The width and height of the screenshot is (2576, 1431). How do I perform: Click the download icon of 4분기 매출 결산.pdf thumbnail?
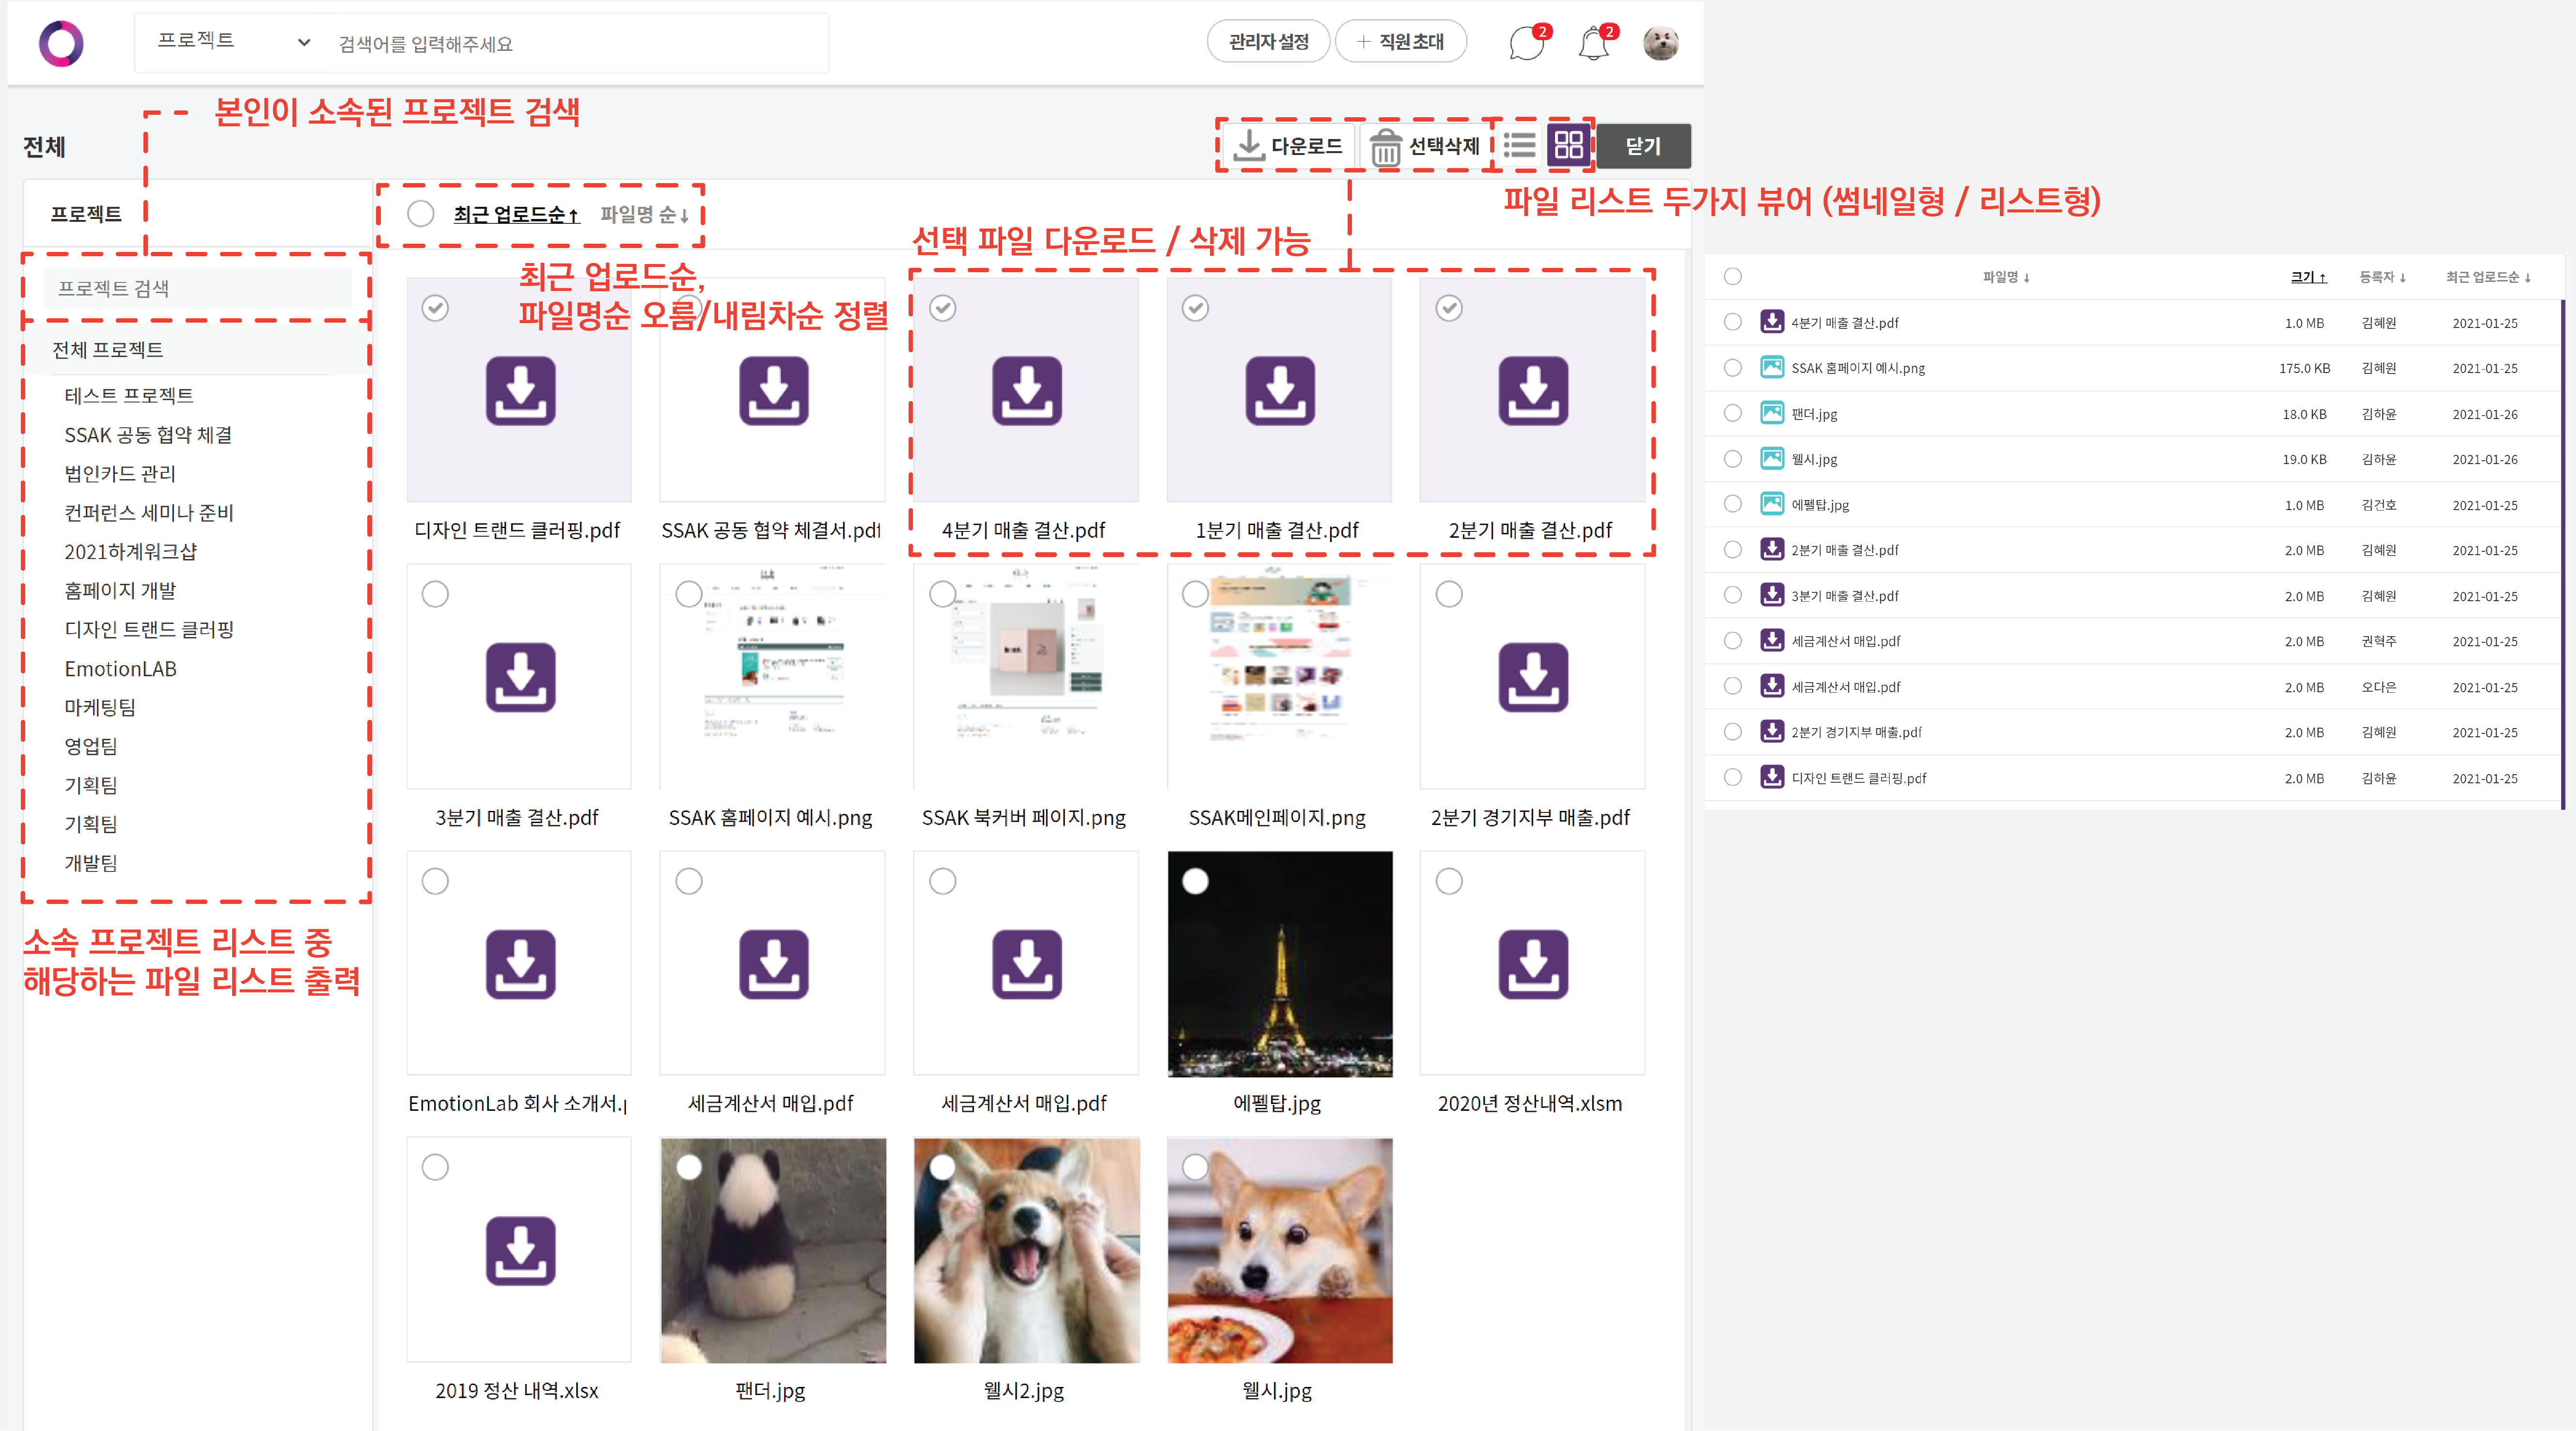pos(1026,391)
